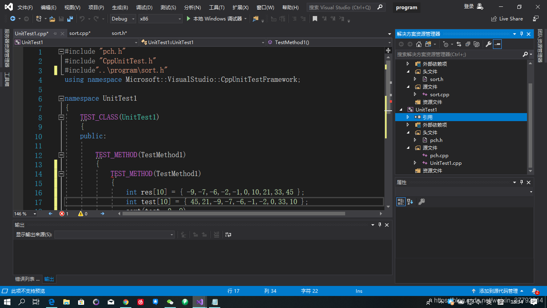This screenshot has height=308, width=547.
Task: Click the bookmark toolbar icon
Action: [315, 18]
